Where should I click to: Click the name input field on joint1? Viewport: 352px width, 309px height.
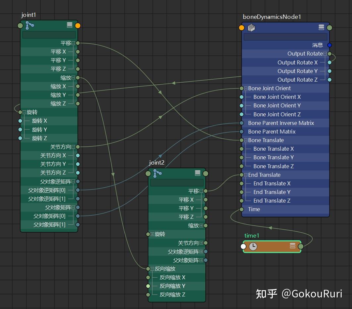point(49,35)
